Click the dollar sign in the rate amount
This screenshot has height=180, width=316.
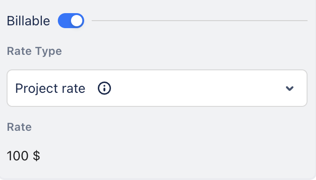click(37, 156)
